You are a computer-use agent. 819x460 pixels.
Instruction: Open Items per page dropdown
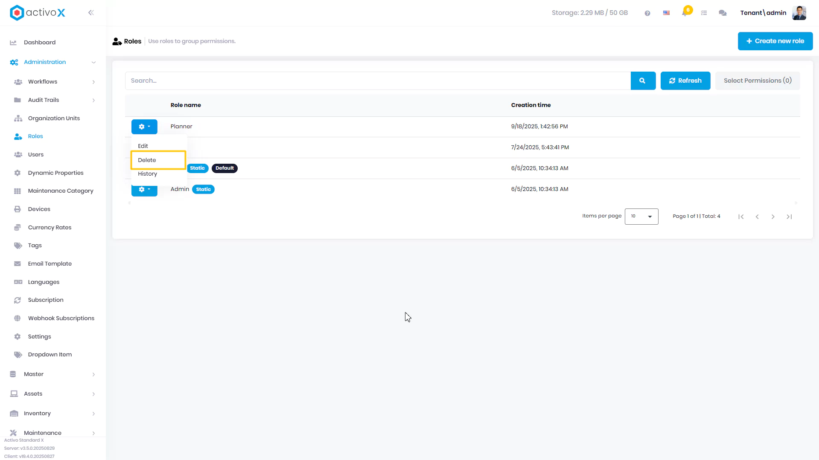point(641,217)
